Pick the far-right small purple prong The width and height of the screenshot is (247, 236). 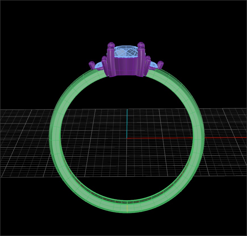[160, 65]
